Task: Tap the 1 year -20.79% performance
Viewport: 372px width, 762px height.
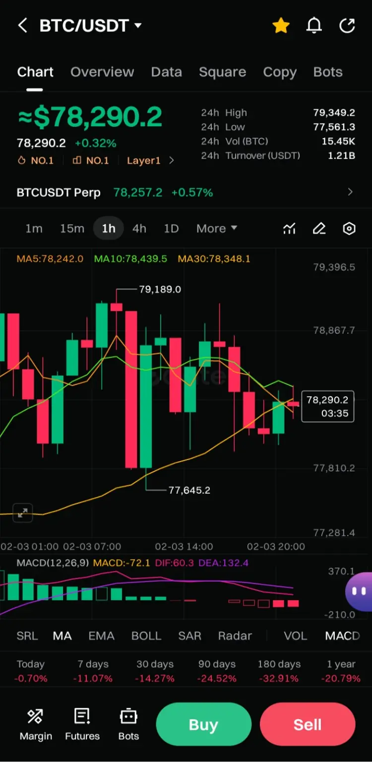Action: pos(341,671)
